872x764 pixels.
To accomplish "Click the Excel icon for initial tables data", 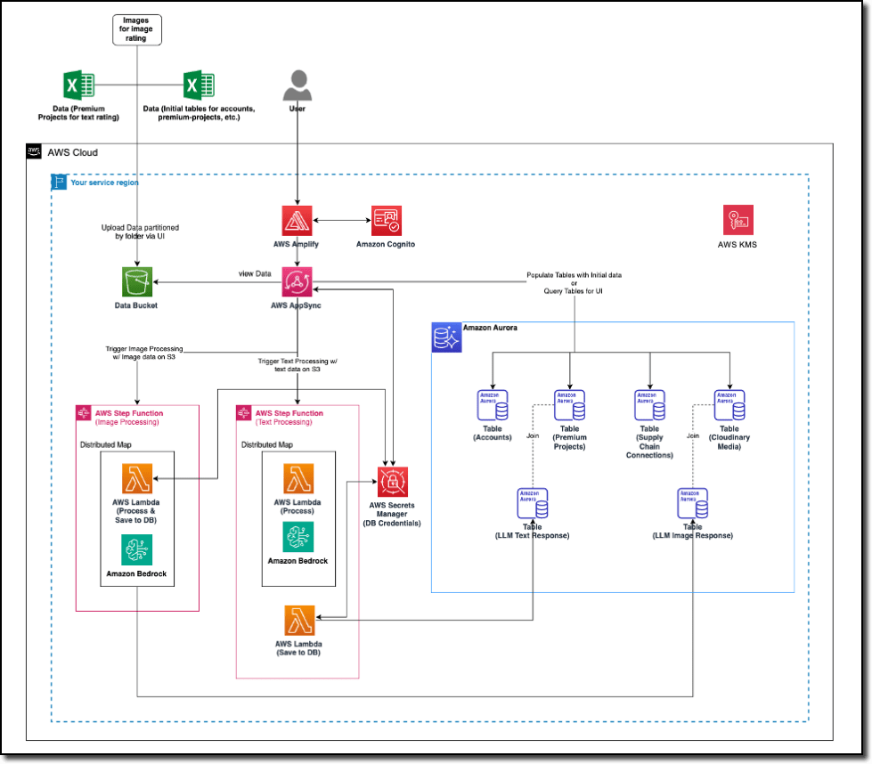I will [197, 86].
